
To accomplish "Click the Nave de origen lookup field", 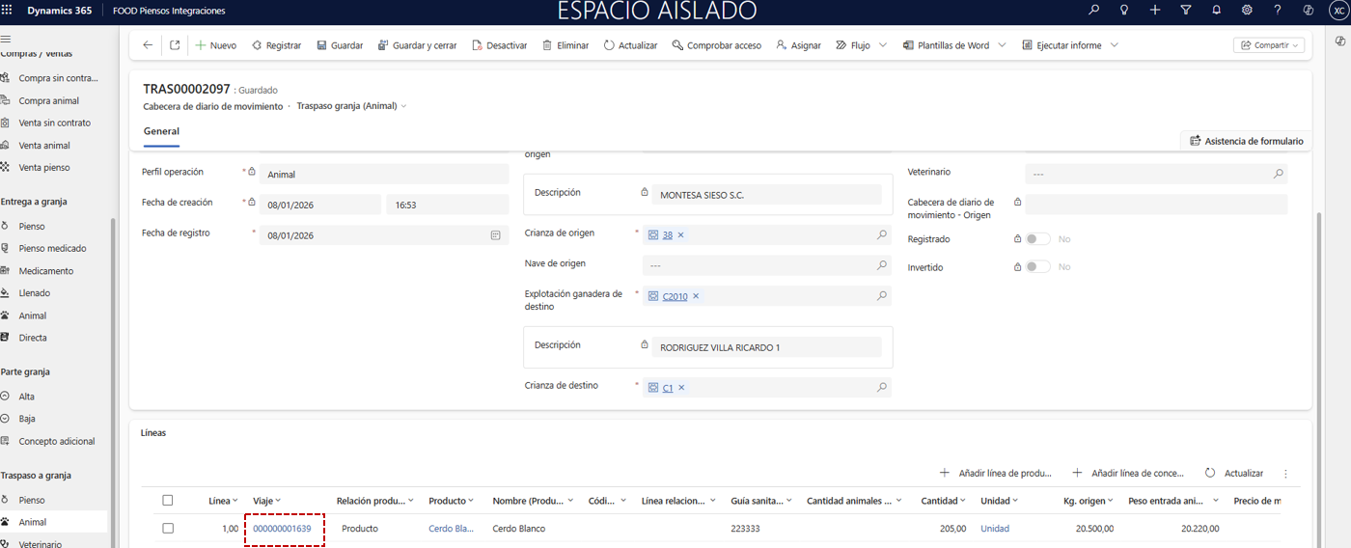I will (758, 264).
